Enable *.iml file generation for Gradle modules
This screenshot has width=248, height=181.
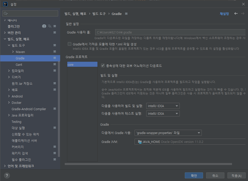(x=70, y=44)
